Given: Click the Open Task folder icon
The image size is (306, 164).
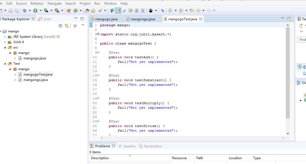Looking at the screenshot, I should (x=93, y=11).
